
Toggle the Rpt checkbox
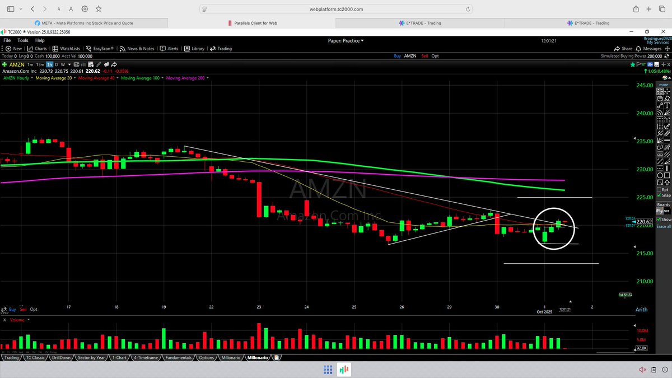660,189
